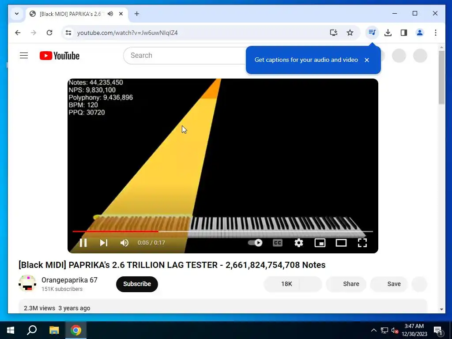The height and width of the screenshot is (339, 452).
Task: Click the video title text
Action: tap(172, 265)
